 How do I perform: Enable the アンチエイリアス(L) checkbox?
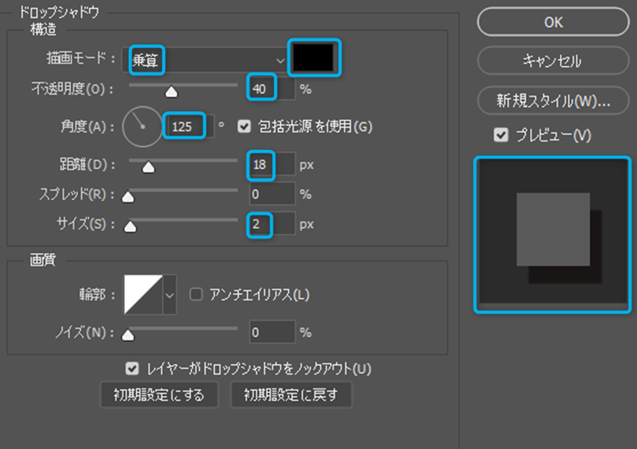196,295
